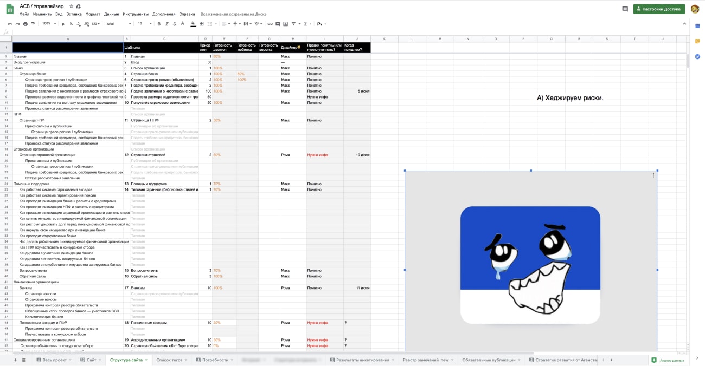The image size is (705, 366).
Task: Open the zoom 100% dropdown
Action: (48, 24)
